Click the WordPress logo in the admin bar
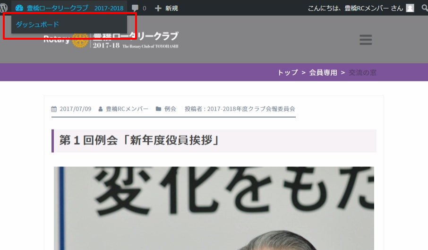Image resolution: width=428 pixels, height=250 pixels. 4,8
